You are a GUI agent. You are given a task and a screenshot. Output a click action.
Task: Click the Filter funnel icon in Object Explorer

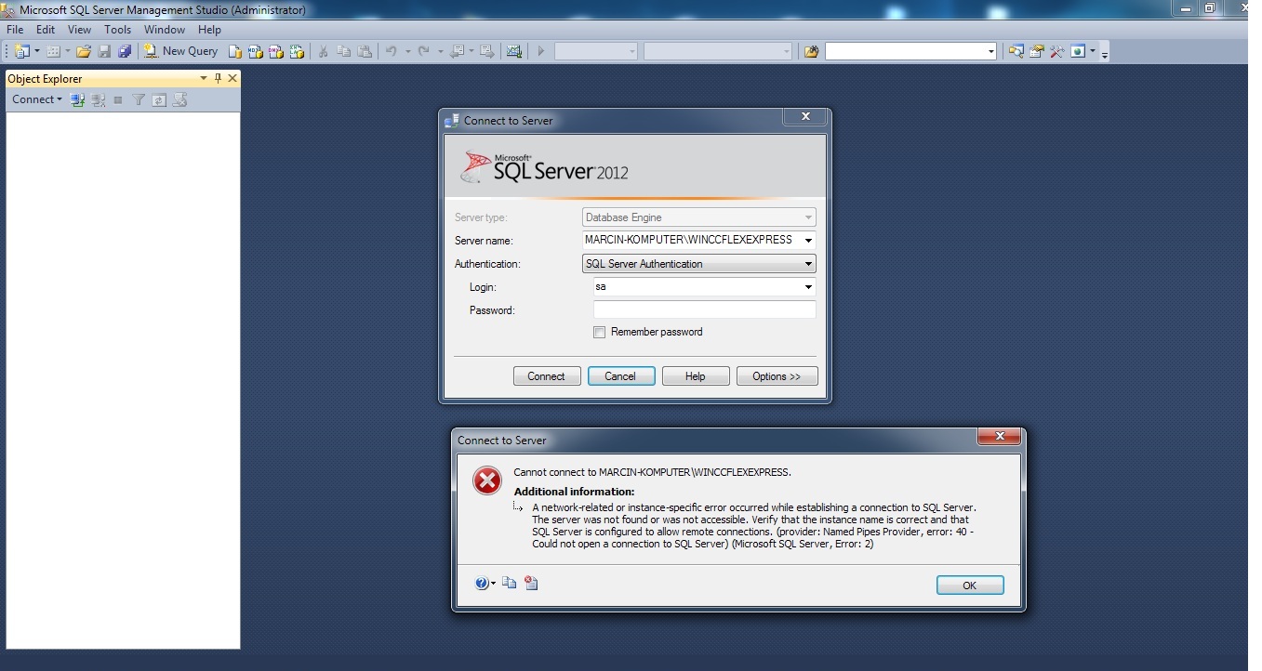tap(139, 99)
